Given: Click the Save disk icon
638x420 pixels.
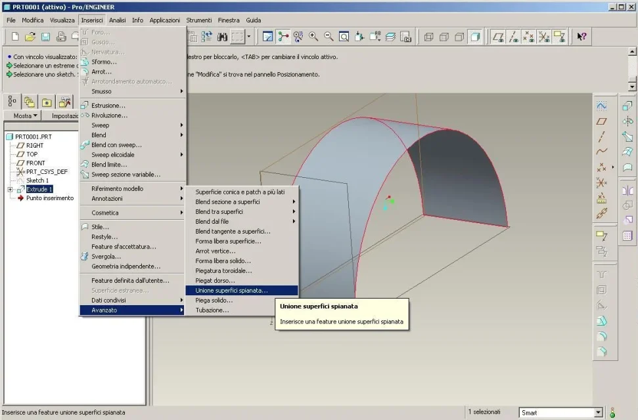Looking at the screenshot, I should (x=45, y=37).
